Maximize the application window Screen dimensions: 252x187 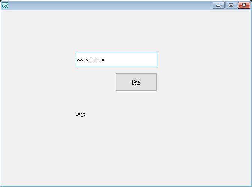click(231, 5)
